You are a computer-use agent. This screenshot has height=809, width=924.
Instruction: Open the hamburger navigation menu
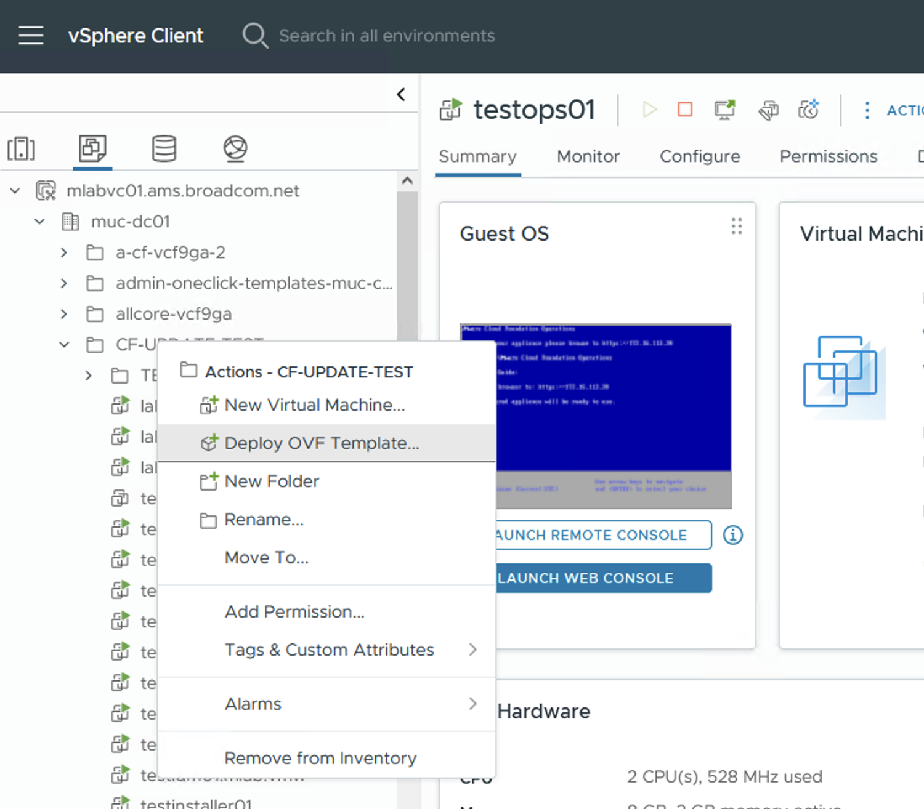(31, 36)
